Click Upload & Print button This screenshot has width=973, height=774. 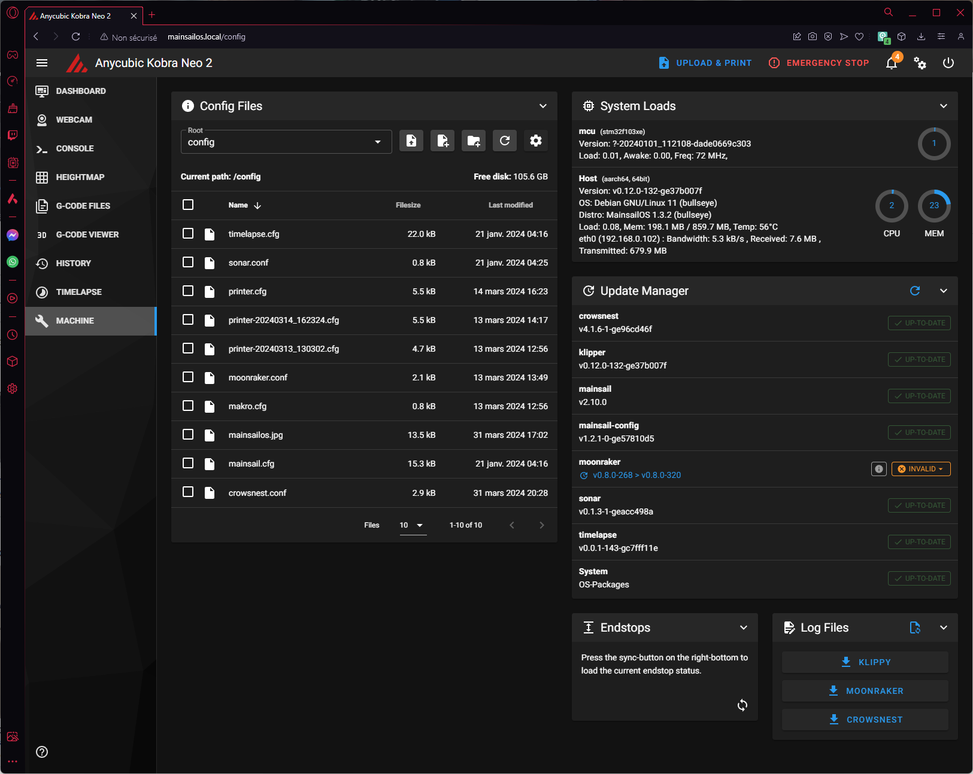(x=705, y=63)
